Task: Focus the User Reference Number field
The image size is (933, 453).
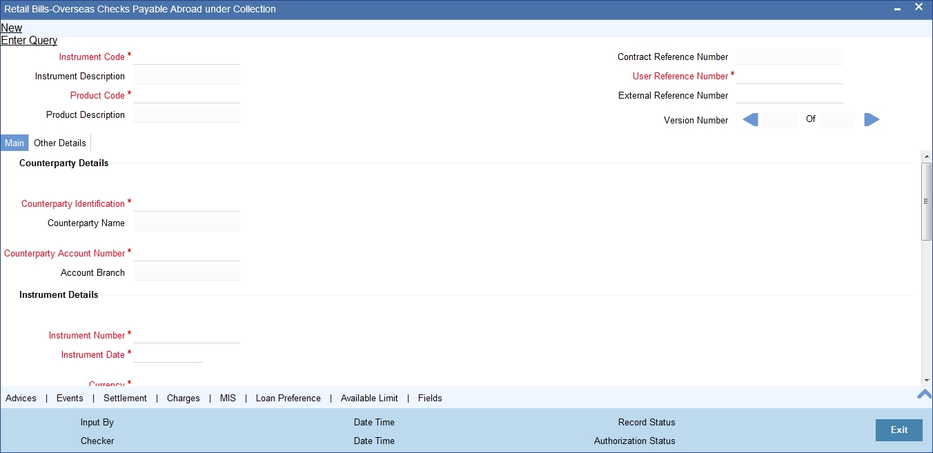Action: click(789, 76)
